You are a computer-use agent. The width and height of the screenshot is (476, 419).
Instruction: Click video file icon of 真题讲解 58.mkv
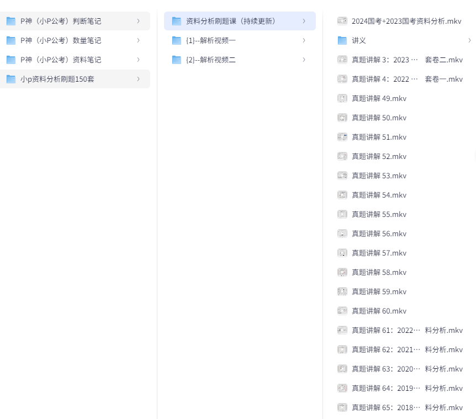click(x=342, y=272)
